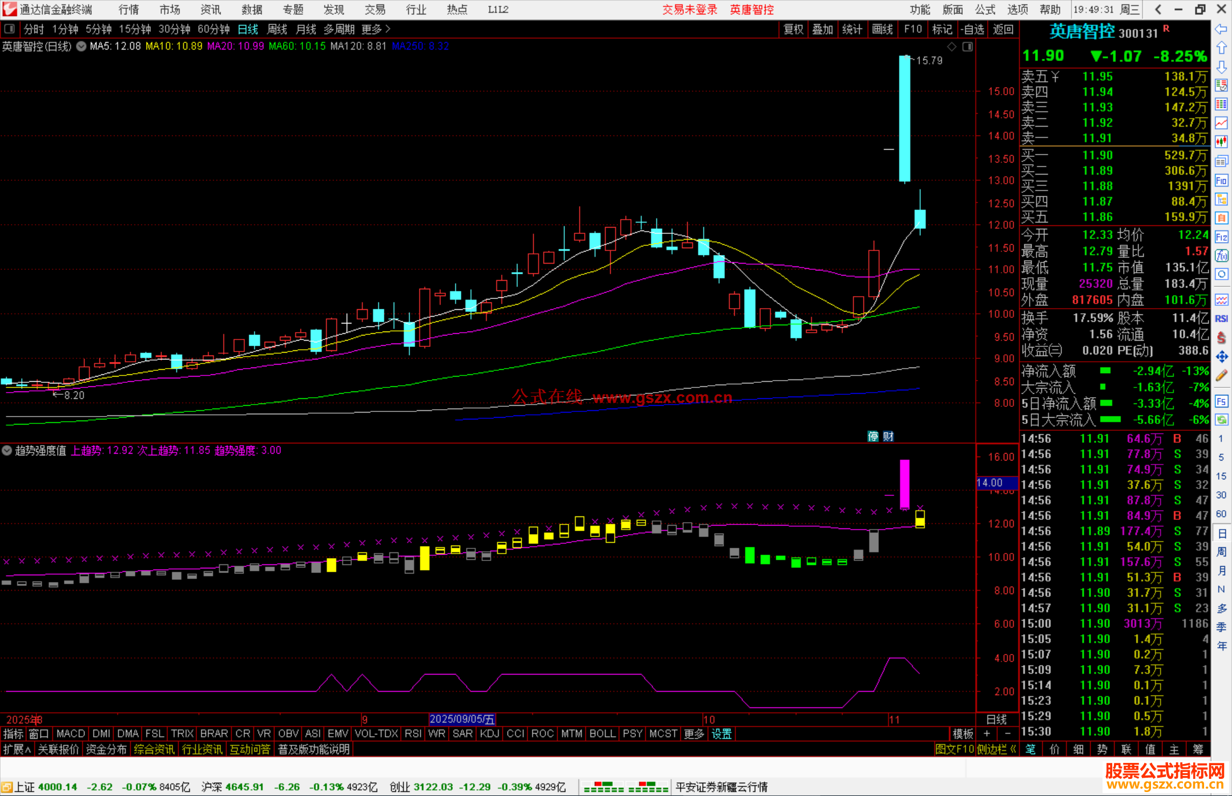Click the 2025/09/05 date marker on timeline
Viewport: 1232px width, 796px height.
(461, 720)
